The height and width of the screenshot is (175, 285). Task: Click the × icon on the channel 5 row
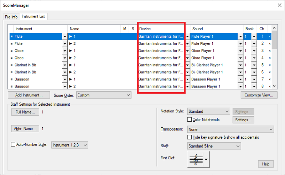(270, 65)
